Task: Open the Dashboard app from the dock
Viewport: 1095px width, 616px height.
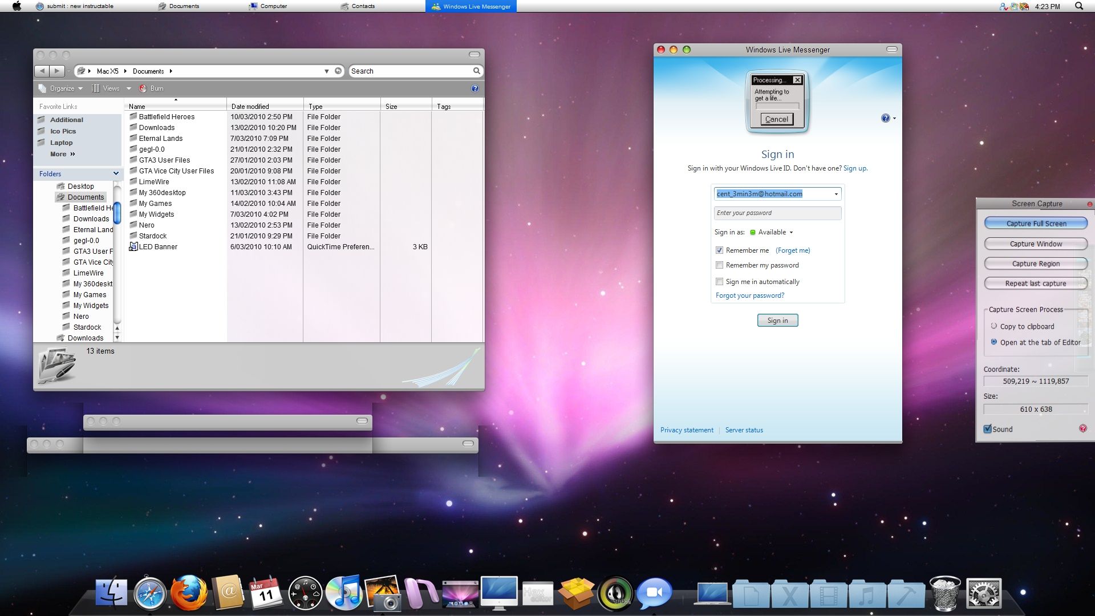Action: [x=305, y=593]
